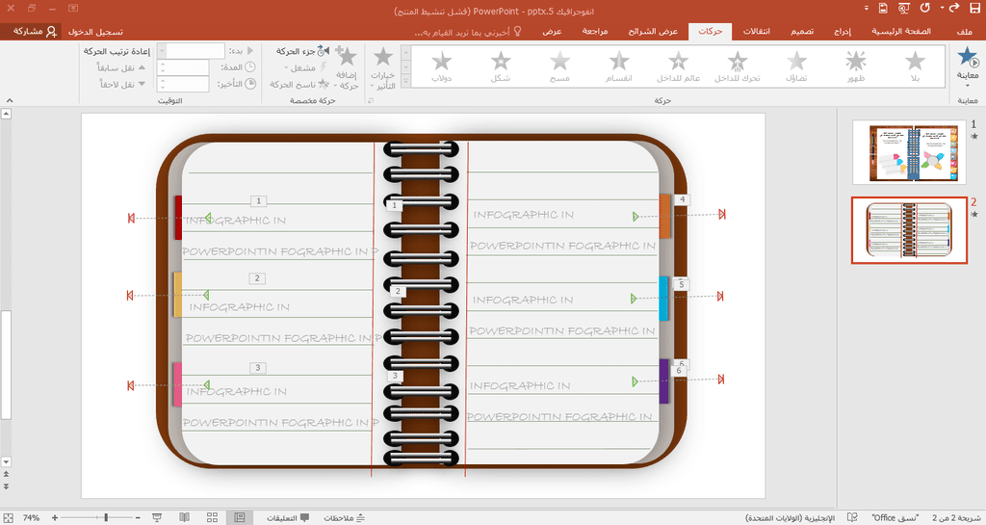Click Sign in (تسجيل الدخول)
This screenshot has height=525, width=986.
tap(95, 32)
